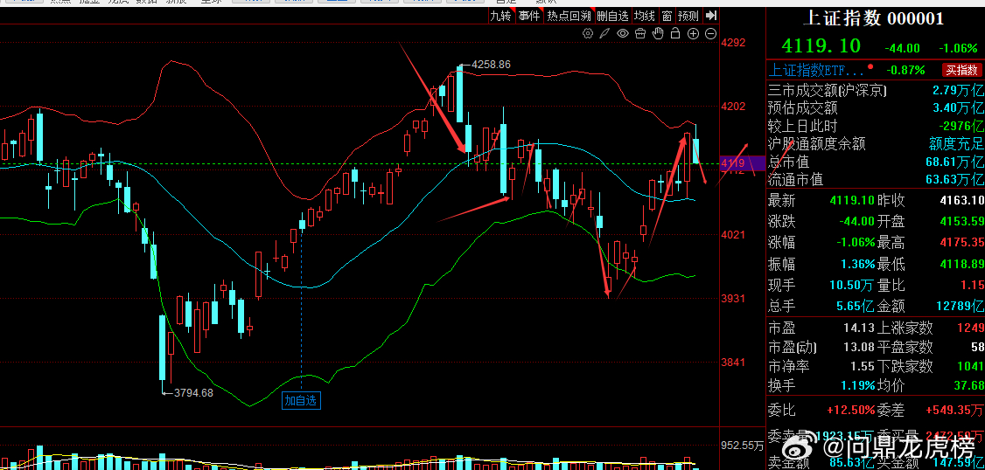Click the 加自选 label on chart

[301, 400]
